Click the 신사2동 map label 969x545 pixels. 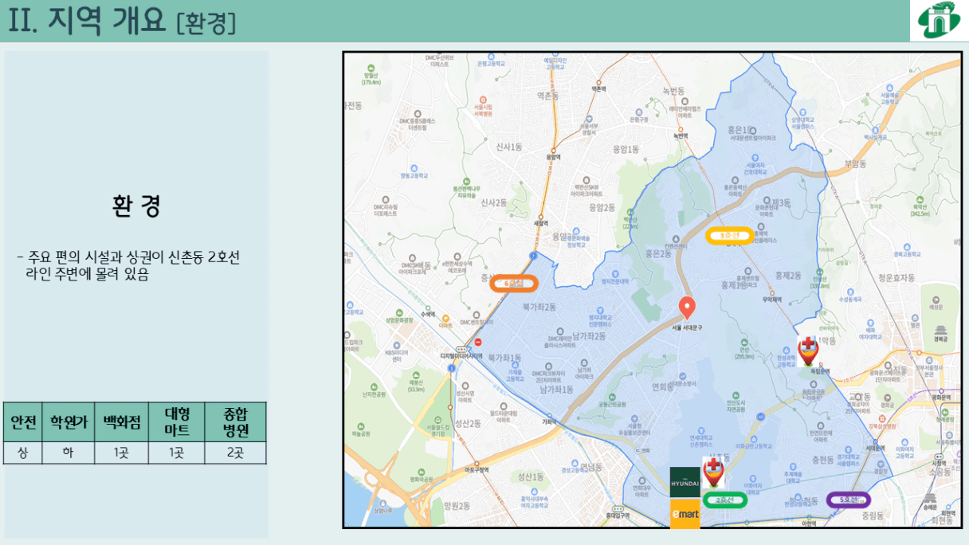pyautogui.click(x=494, y=202)
